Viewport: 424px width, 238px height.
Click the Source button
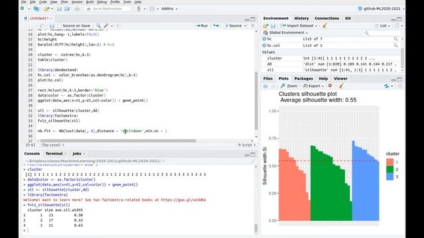click(233, 26)
